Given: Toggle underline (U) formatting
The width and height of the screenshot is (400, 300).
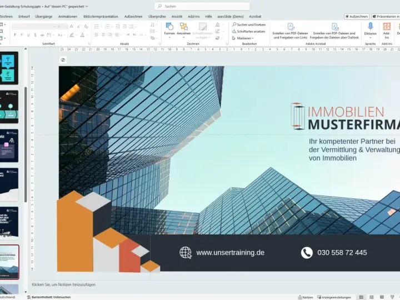Looking at the screenshot, I should 28,35.
